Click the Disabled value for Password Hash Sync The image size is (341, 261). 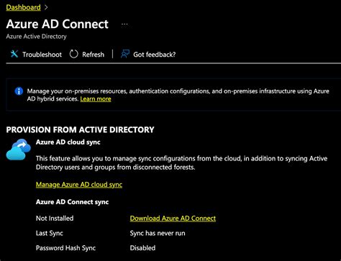pos(142,248)
